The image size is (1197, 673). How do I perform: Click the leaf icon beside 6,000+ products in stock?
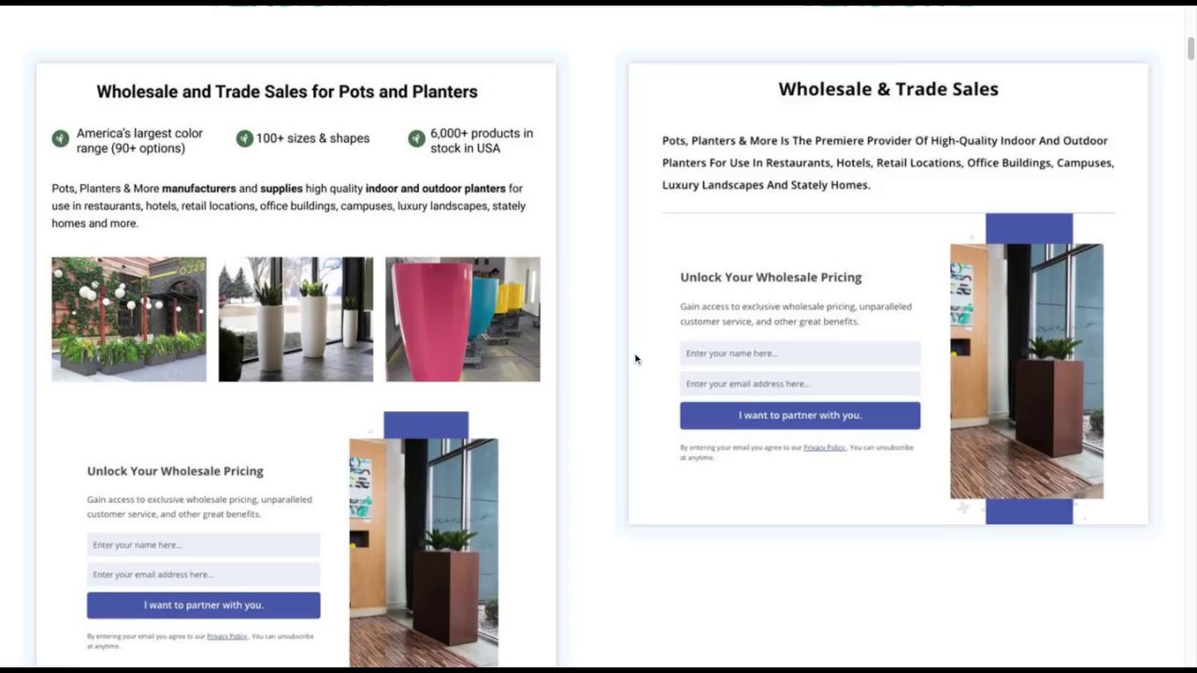(417, 138)
